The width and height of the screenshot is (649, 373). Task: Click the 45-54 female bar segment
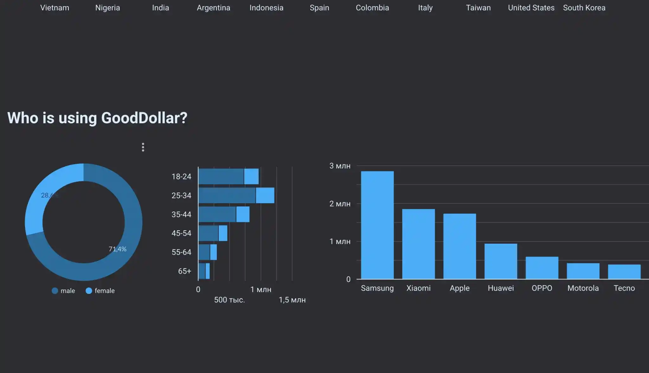coord(223,233)
